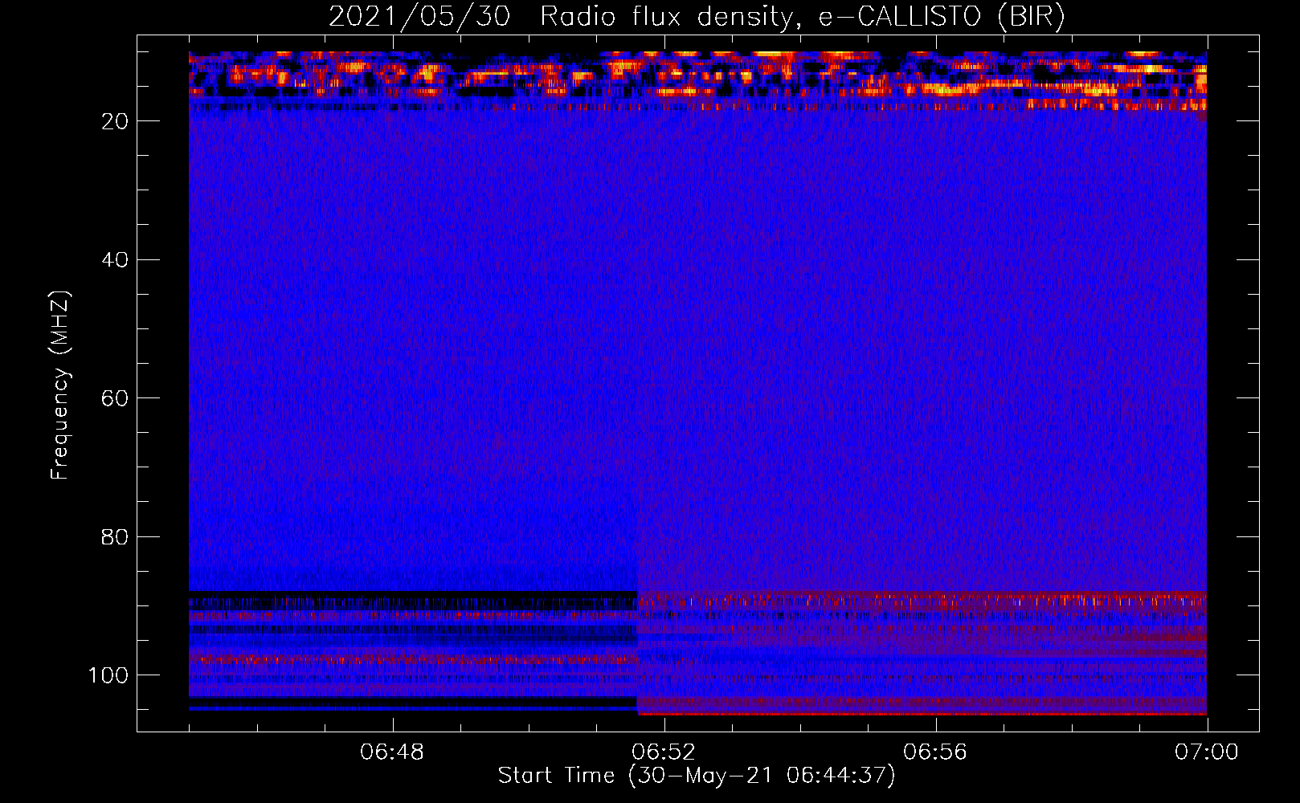
Task: Click the 06:56 time tick label
Action: click(935, 752)
